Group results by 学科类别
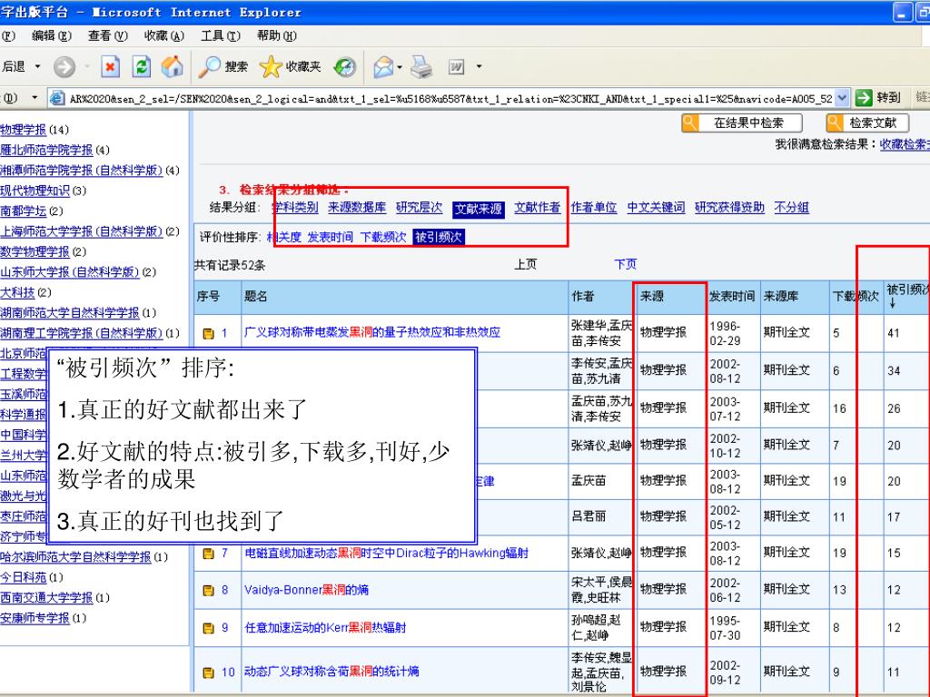 click(295, 208)
